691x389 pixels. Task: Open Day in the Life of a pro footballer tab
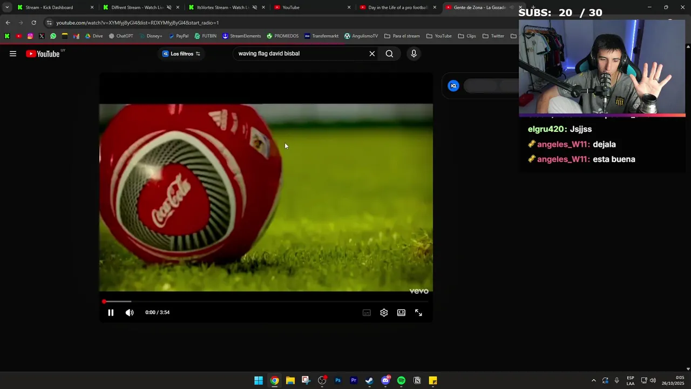point(398,8)
